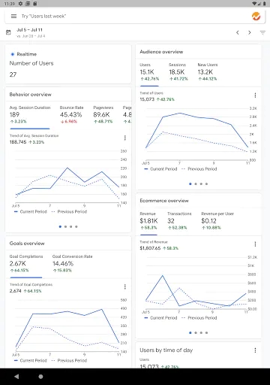Select the Transactions metric tab
The width and height of the screenshot is (270, 385).
(179, 220)
